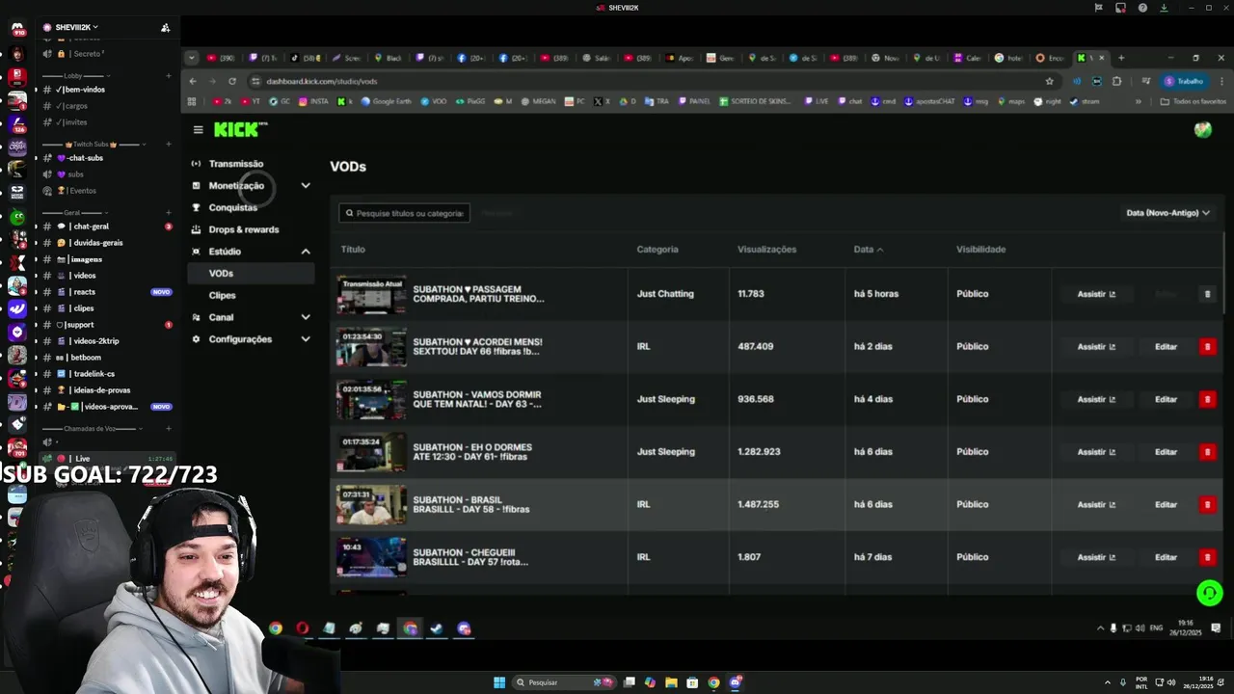
Task: Click the VODs search field
Action: tap(404, 213)
